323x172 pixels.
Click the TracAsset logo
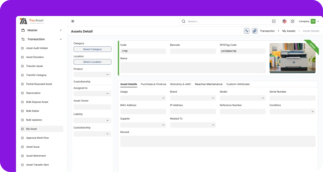tap(32, 21)
